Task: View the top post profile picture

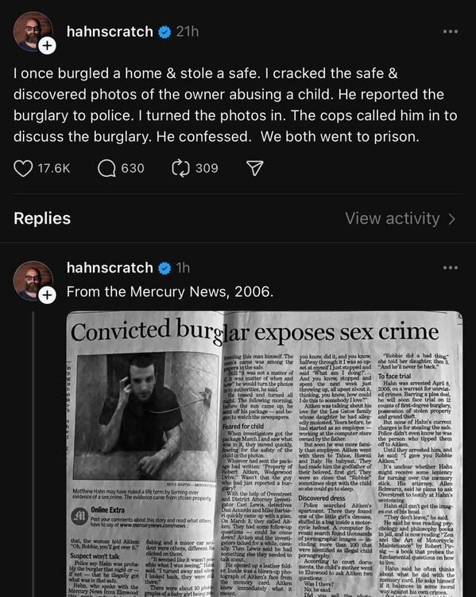Action: [33, 31]
